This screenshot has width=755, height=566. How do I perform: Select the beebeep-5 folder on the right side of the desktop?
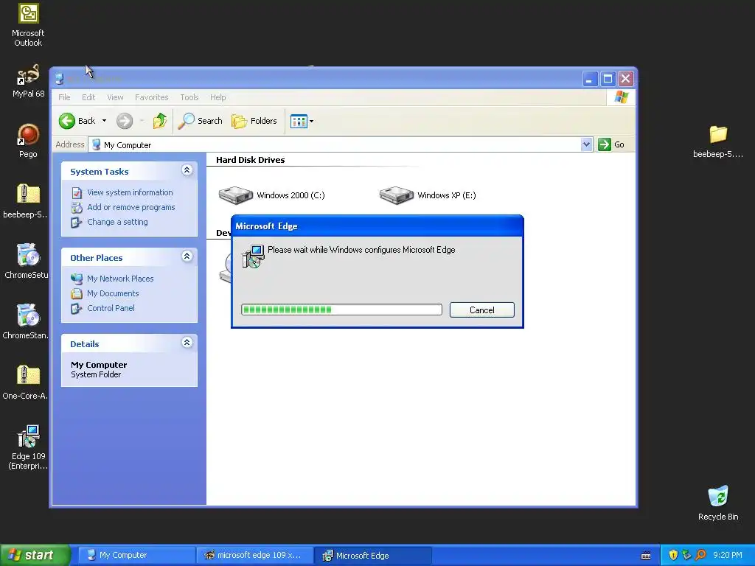point(718,141)
